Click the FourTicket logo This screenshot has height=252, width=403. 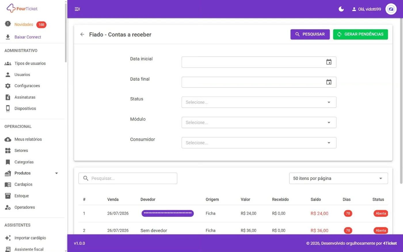(x=22, y=8)
